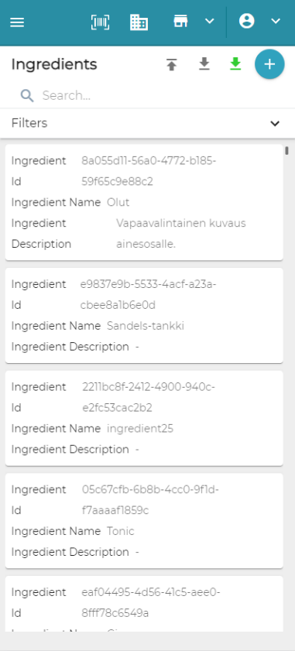Add a new ingredient with plus button
This screenshot has height=651, width=295.
coord(269,64)
